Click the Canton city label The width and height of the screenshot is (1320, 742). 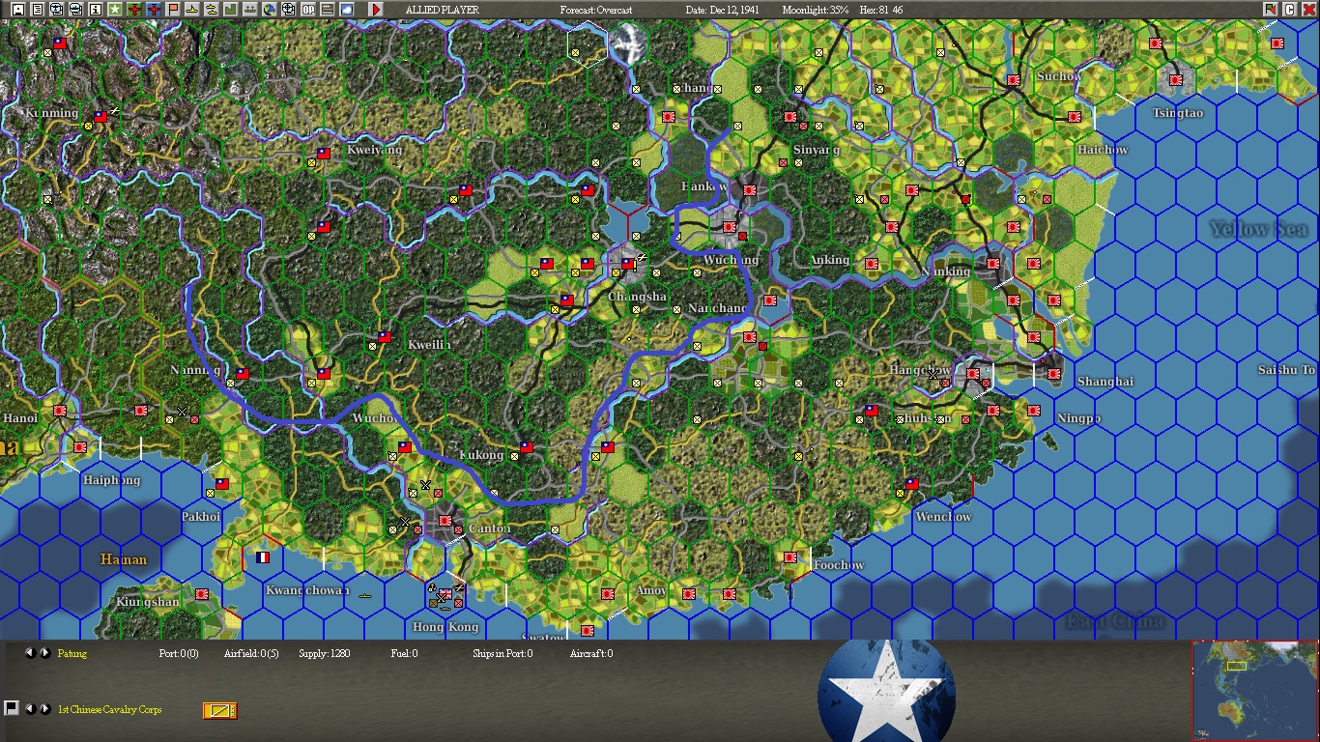click(x=490, y=529)
